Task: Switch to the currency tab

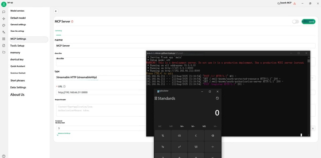Action: coord(58,31)
